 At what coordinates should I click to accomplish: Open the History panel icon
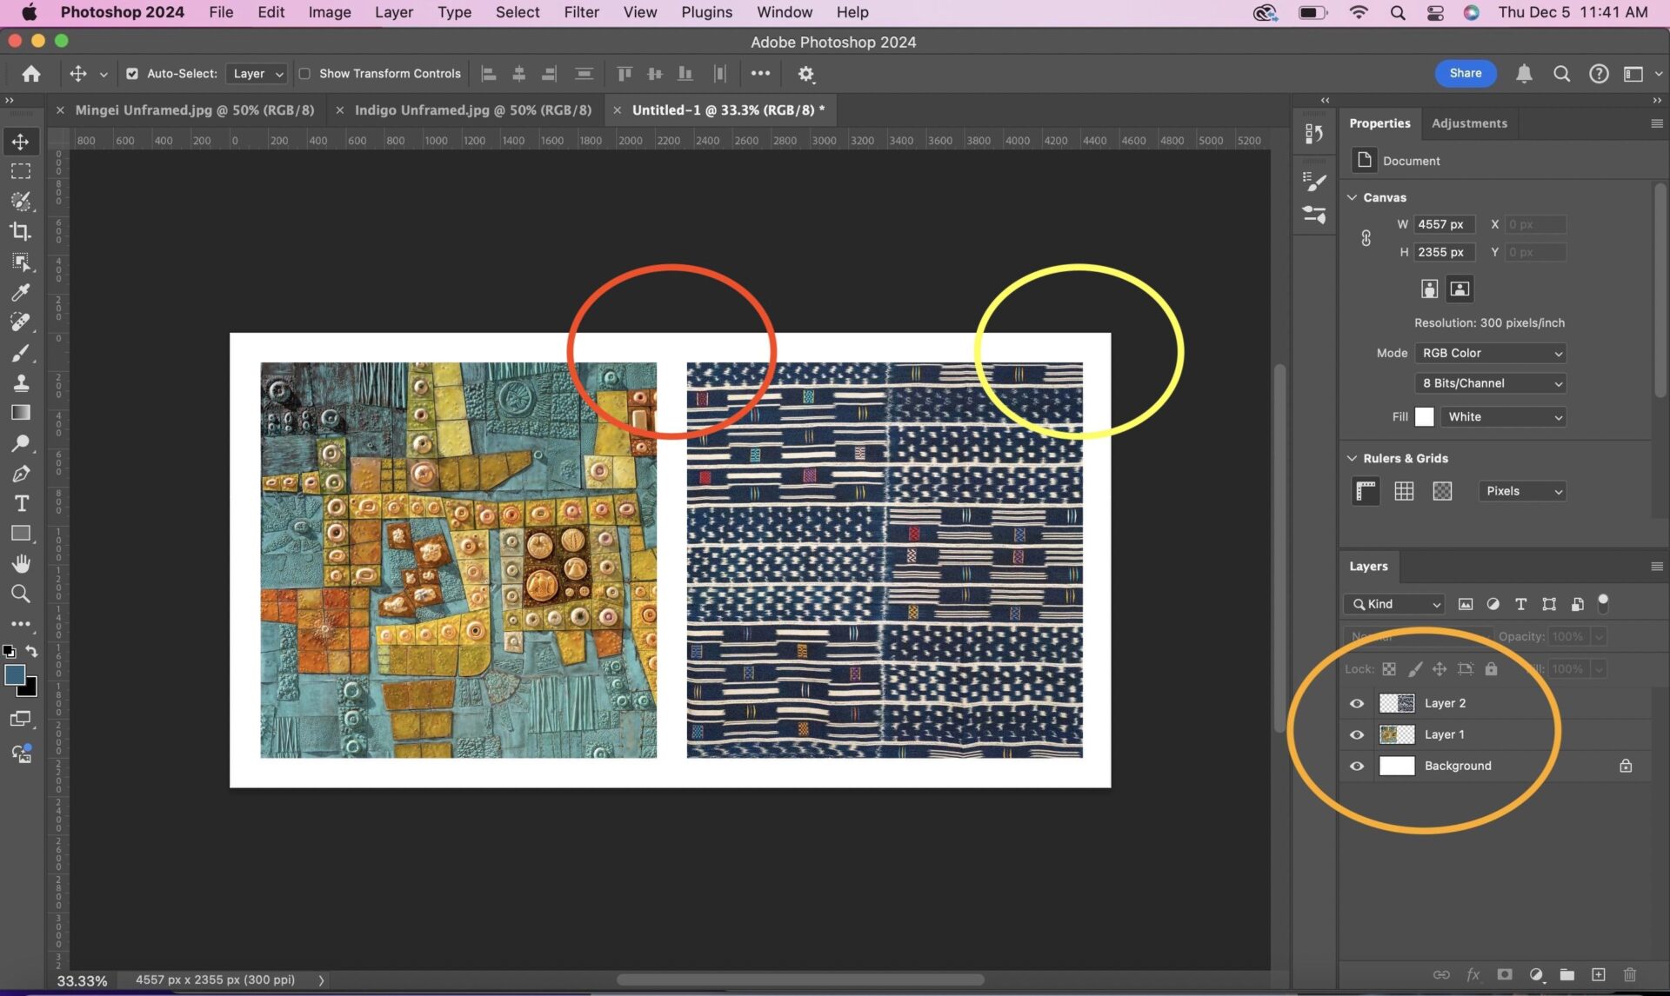pos(1314,134)
